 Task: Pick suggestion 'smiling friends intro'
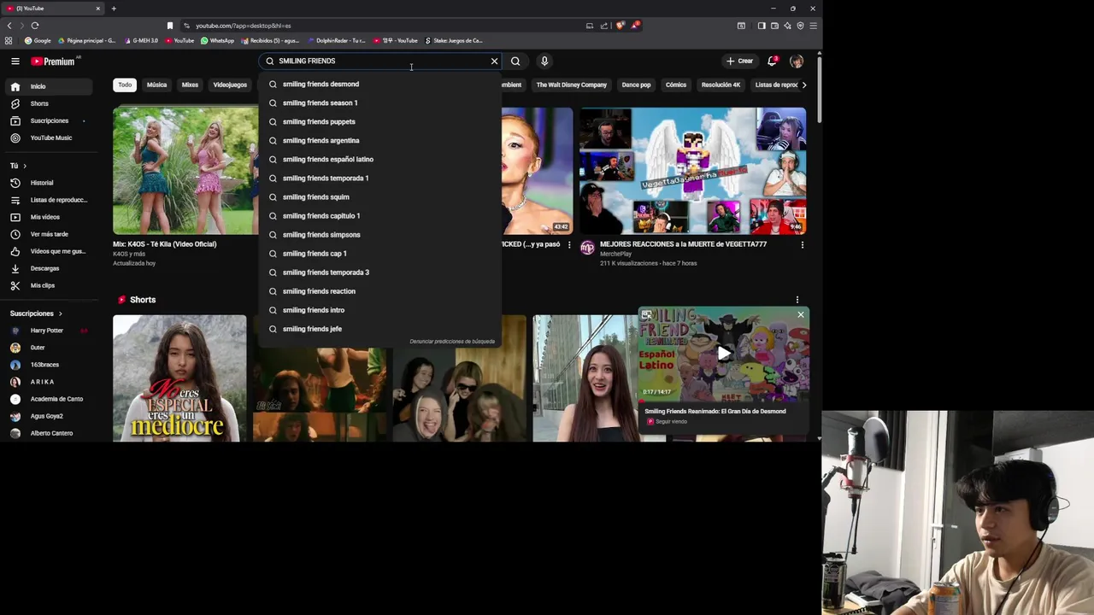pyautogui.click(x=379, y=310)
